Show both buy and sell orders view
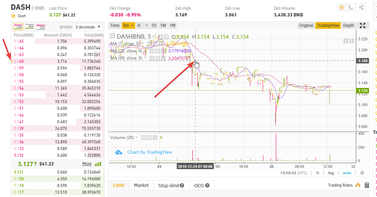The width and height of the screenshot is (377, 197). pyautogui.click(x=18, y=27)
